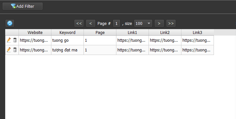This screenshot has width=236, height=119.
Task: Open the page size 100 dropdown
Action: pyautogui.click(x=143, y=23)
